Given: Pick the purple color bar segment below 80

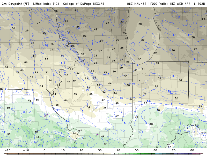Looking at the screenshot, I should [x=190, y=154].
